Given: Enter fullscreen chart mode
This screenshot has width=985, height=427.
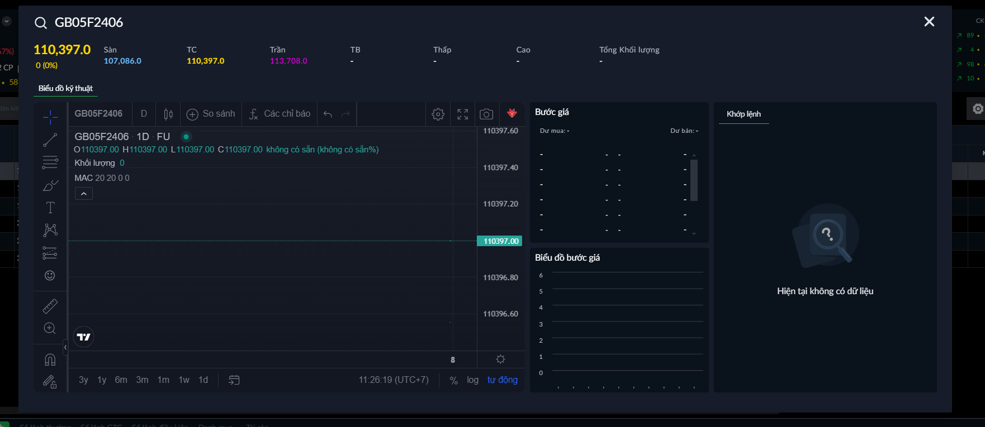Looking at the screenshot, I should point(462,114).
